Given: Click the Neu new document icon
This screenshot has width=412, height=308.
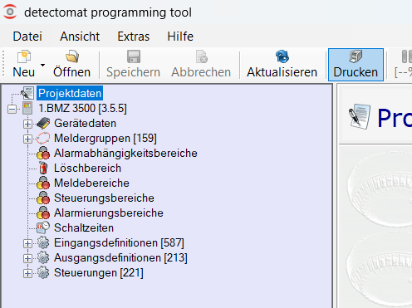Looking at the screenshot, I should click(24, 56).
